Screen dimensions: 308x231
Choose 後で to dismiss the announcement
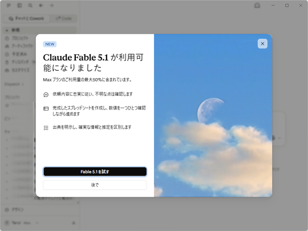click(95, 185)
